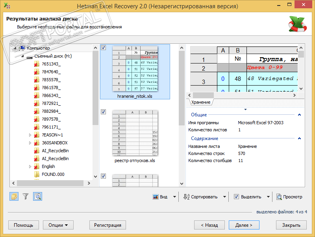Image resolution: width=315 pixels, height=237 pixels.
Task: Open the Сортировать dropdown arrow
Action: (x=224, y=197)
